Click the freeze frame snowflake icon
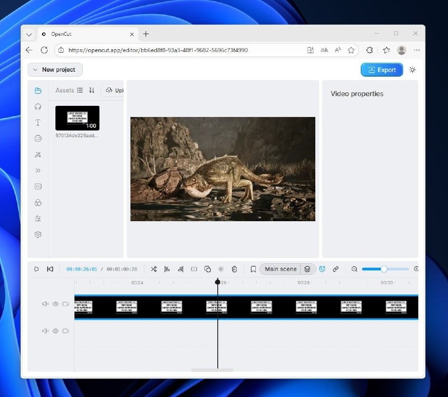This screenshot has width=448, height=397. (x=221, y=269)
